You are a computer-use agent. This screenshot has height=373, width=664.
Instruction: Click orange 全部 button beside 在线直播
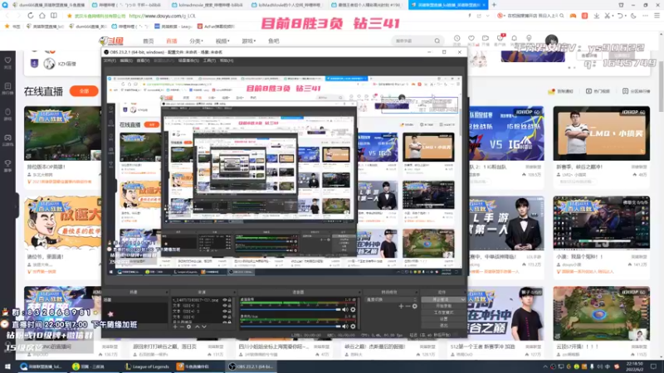tap(84, 91)
